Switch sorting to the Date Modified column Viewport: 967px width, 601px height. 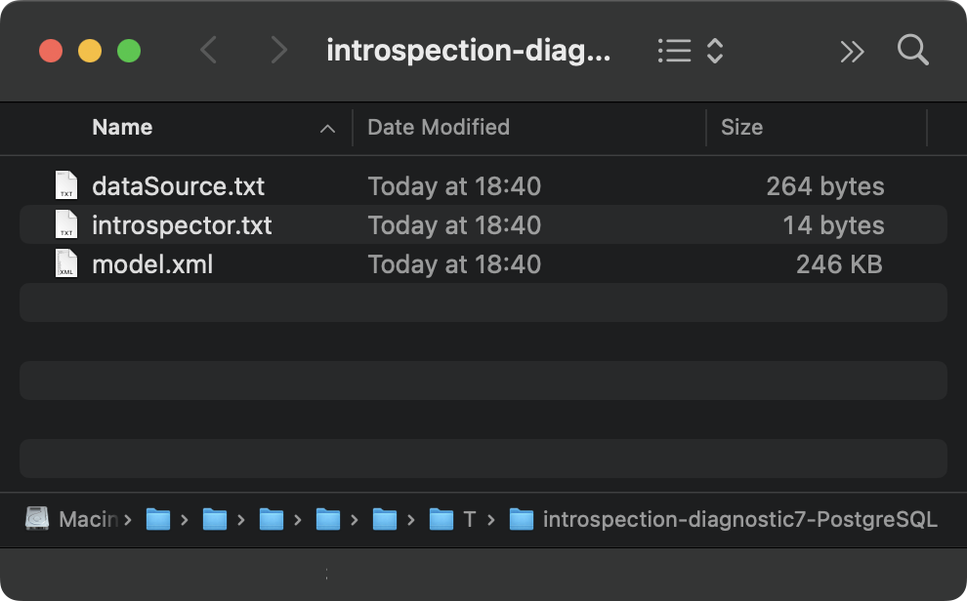[438, 128]
